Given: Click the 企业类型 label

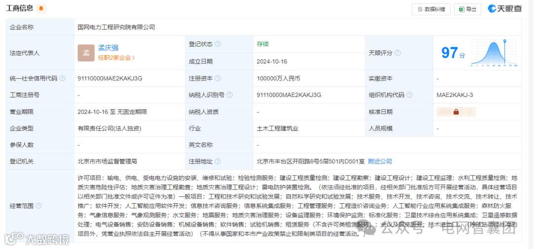Looking at the screenshot, I should click(x=22, y=128).
